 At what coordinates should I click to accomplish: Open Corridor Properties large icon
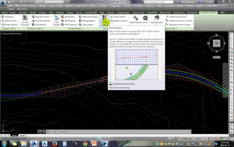(x=25, y=20)
